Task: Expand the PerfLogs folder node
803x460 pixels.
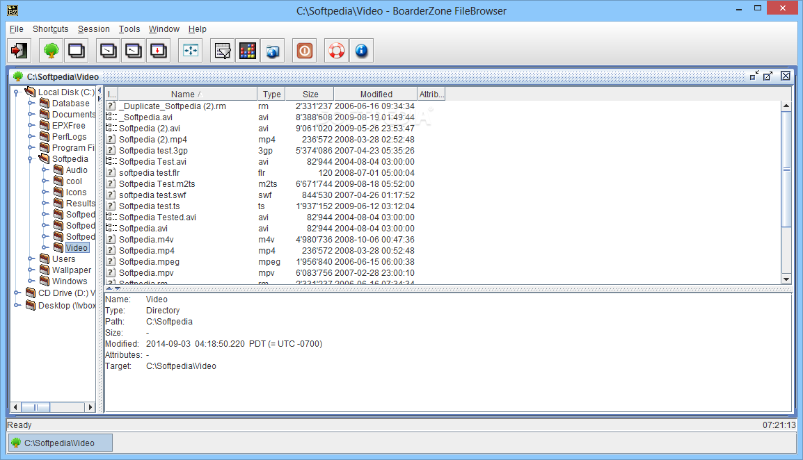Action: tap(31, 137)
